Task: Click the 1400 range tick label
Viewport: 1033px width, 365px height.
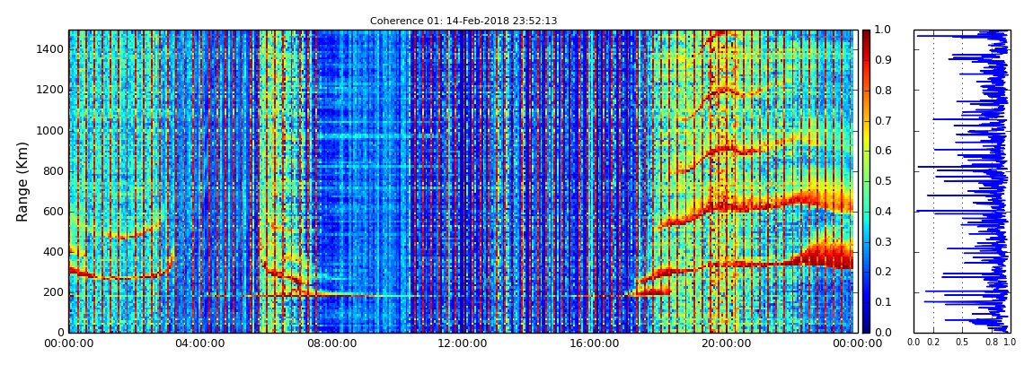Action: point(50,50)
